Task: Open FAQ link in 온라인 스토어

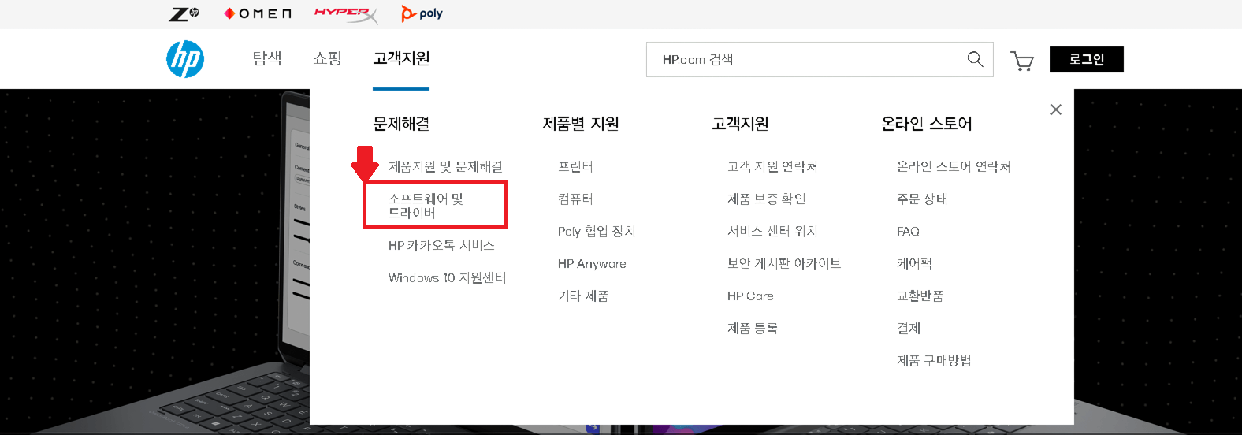Action: [908, 231]
